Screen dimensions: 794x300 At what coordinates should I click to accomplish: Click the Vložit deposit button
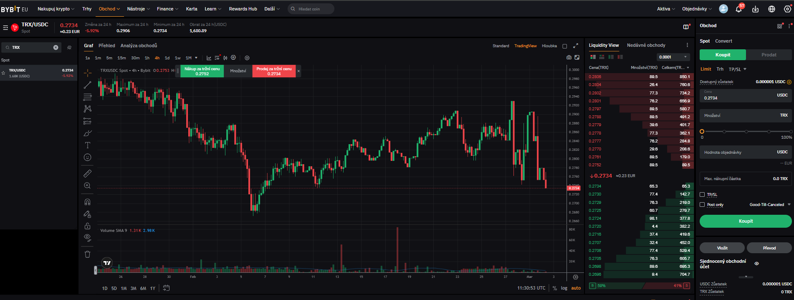click(x=722, y=248)
